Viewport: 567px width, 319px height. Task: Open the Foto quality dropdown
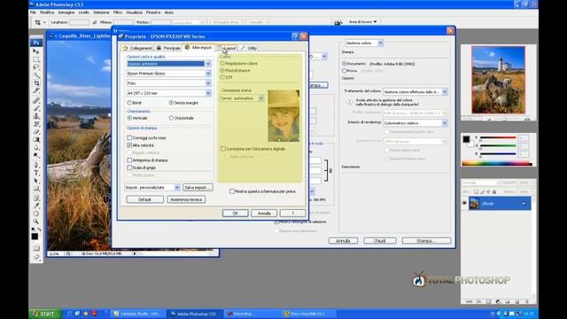(208, 83)
